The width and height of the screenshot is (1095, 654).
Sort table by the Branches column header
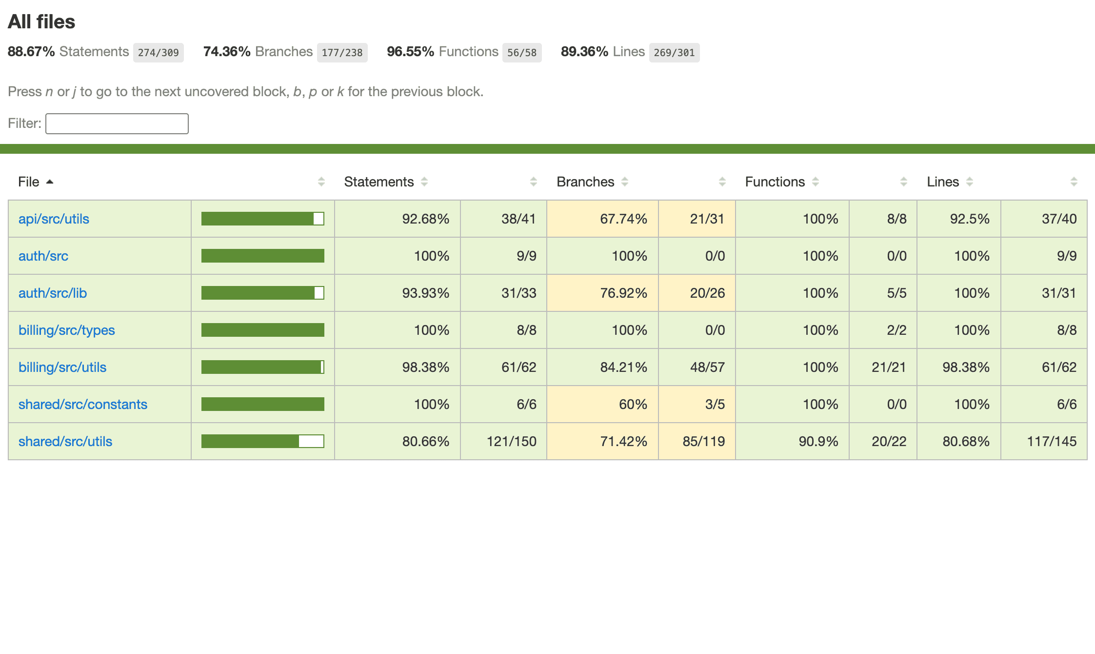pos(585,181)
